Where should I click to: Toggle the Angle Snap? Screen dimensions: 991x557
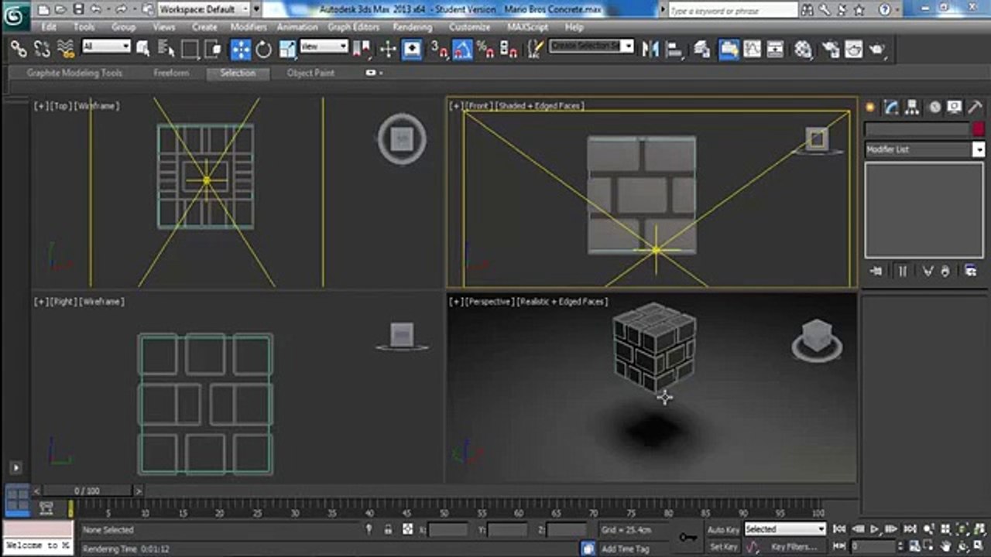(462, 50)
